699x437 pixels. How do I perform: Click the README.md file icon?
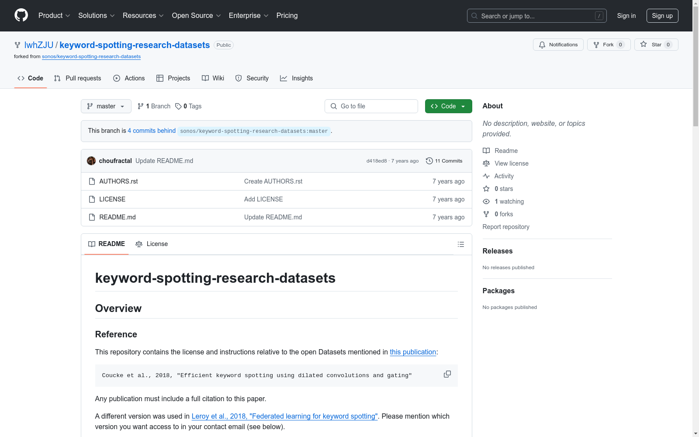(92, 217)
